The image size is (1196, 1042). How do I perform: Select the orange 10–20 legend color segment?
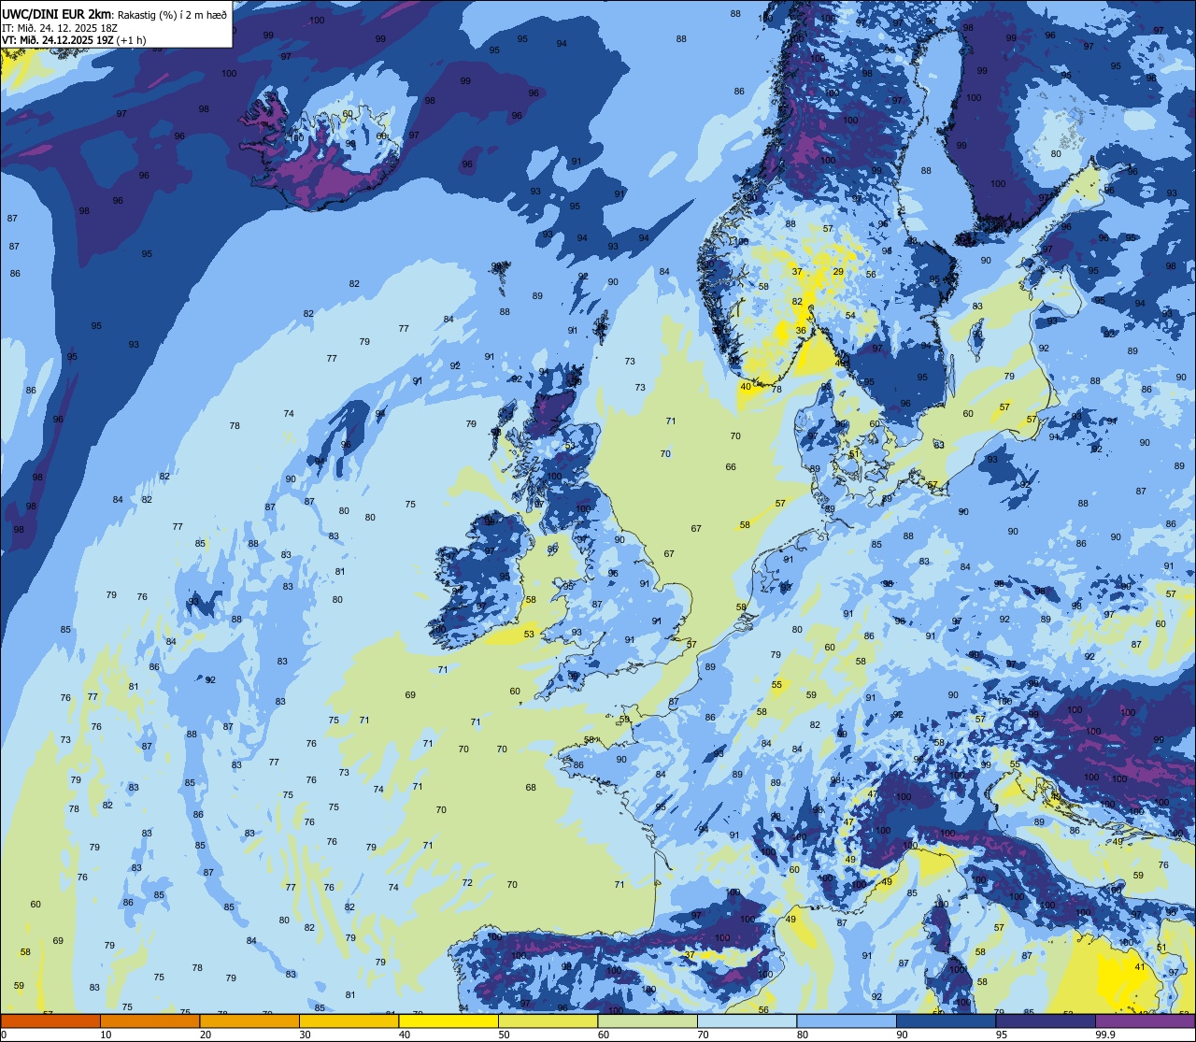(x=149, y=1021)
